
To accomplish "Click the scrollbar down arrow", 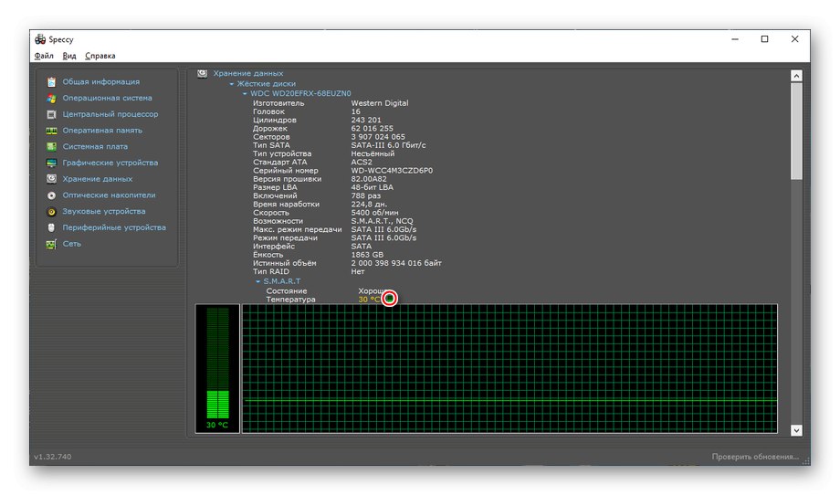I will point(796,430).
